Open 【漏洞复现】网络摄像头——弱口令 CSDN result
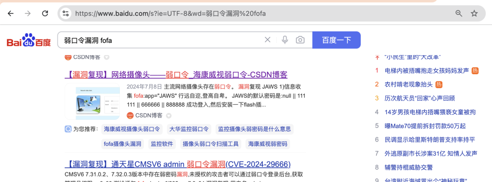Screen dimensions: 492x182 (x=176, y=75)
